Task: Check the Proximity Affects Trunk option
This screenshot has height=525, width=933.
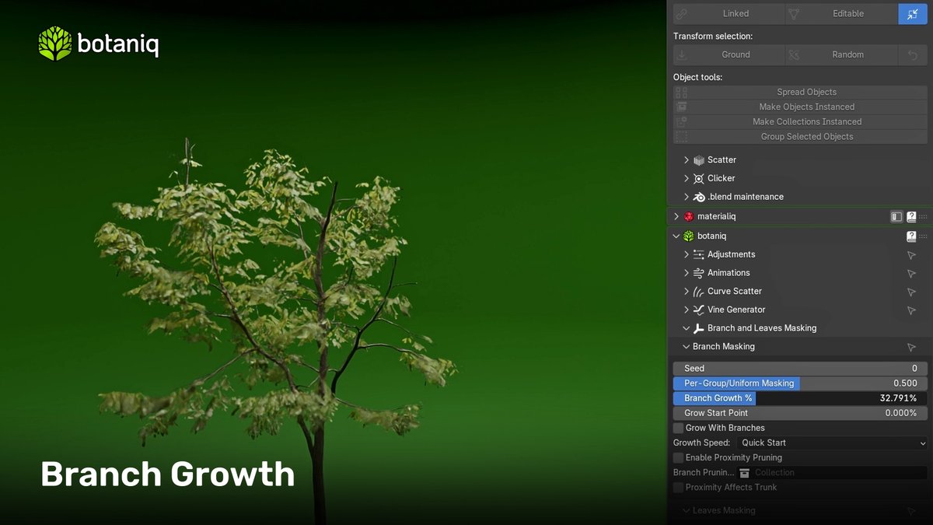Action: tap(679, 488)
